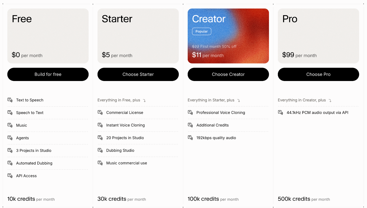
Task: Click the Build for free button
Action: tap(48, 74)
